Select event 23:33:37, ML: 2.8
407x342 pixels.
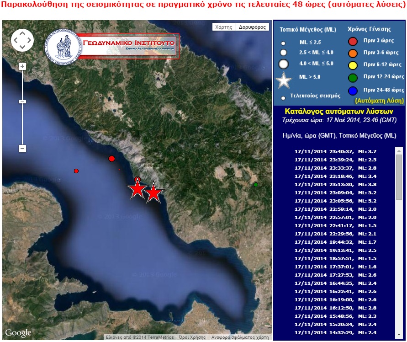click(335, 168)
